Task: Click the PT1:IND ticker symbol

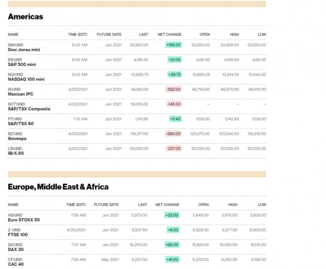Action: click(15, 119)
